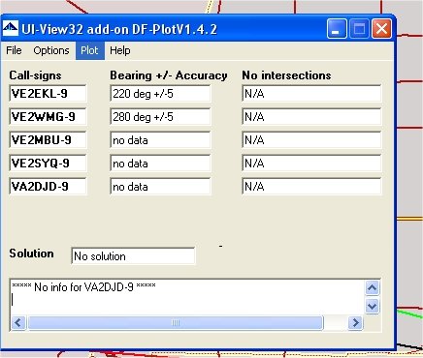Click the log scroll down arrow

coord(372,306)
